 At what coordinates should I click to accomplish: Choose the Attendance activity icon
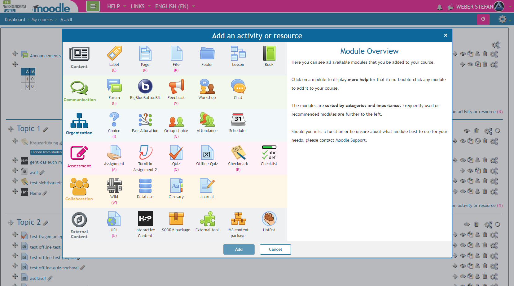(x=207, y=119)
